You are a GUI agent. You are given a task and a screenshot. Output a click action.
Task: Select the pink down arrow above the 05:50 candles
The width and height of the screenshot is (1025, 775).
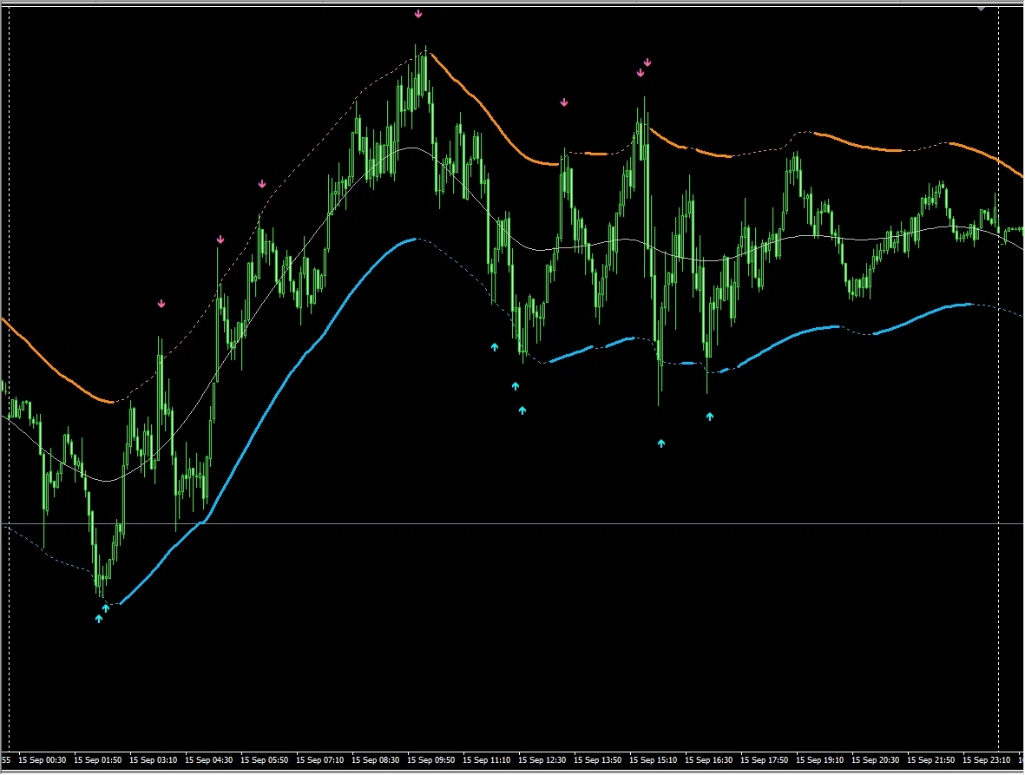point(262,184)
